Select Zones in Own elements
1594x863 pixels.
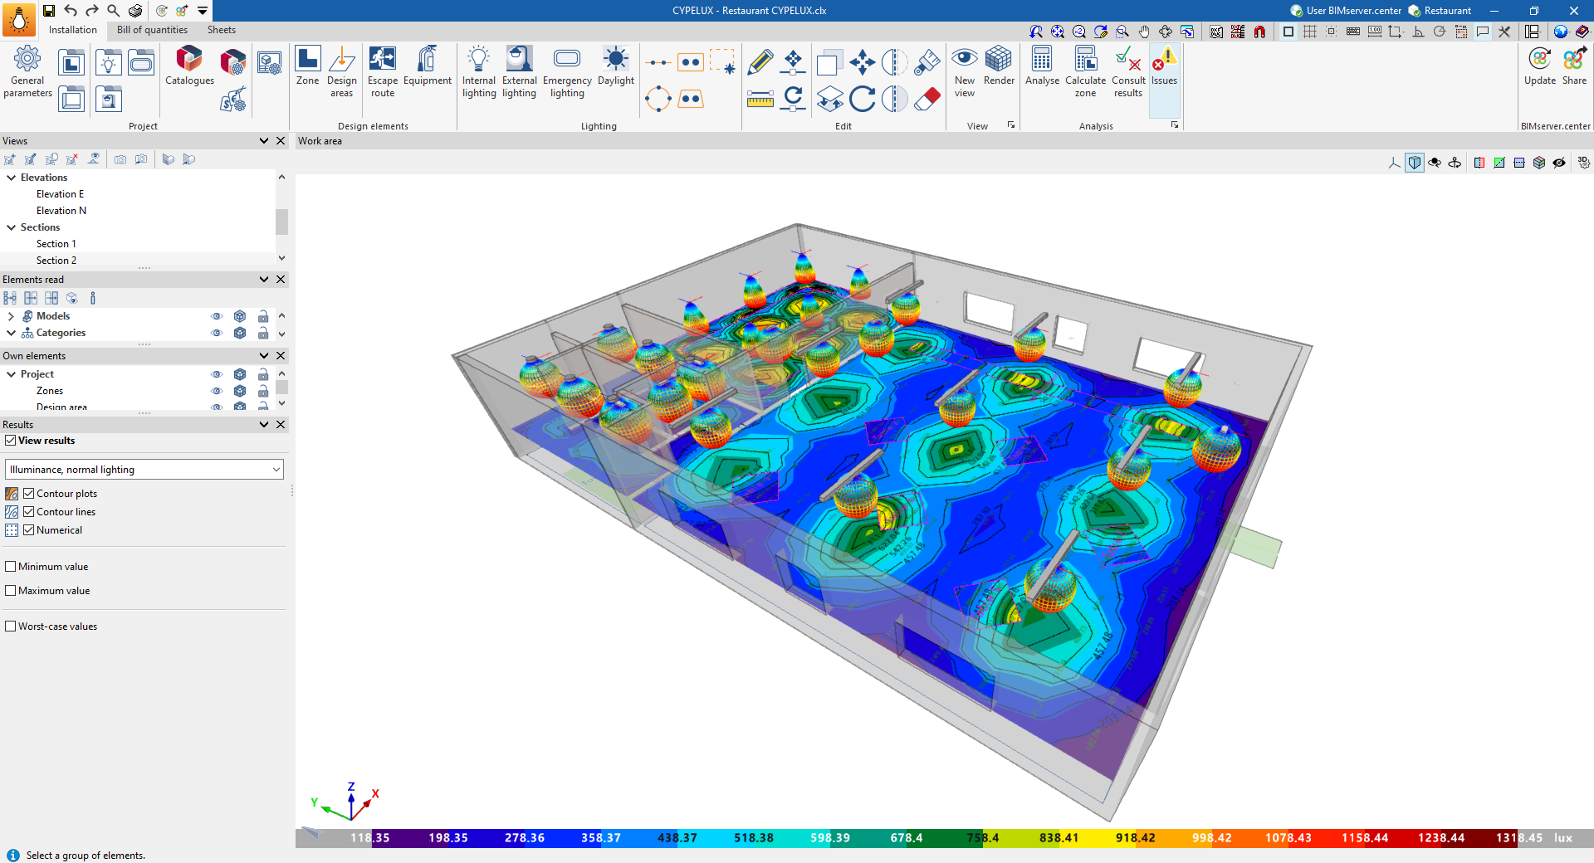(x=50, y=391)
